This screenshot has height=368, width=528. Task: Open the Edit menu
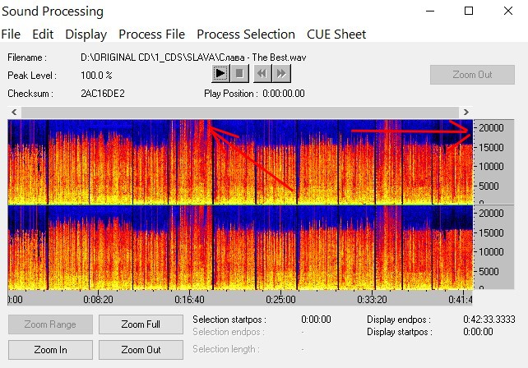[x=43, y=34]
